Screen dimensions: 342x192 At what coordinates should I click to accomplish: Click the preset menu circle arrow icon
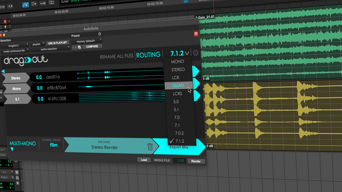[x=100, y=34]
